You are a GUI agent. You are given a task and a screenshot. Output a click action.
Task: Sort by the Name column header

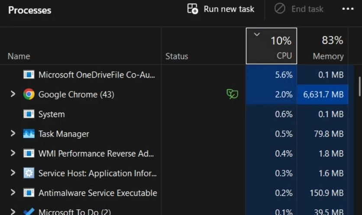click(x=19, y=56)
